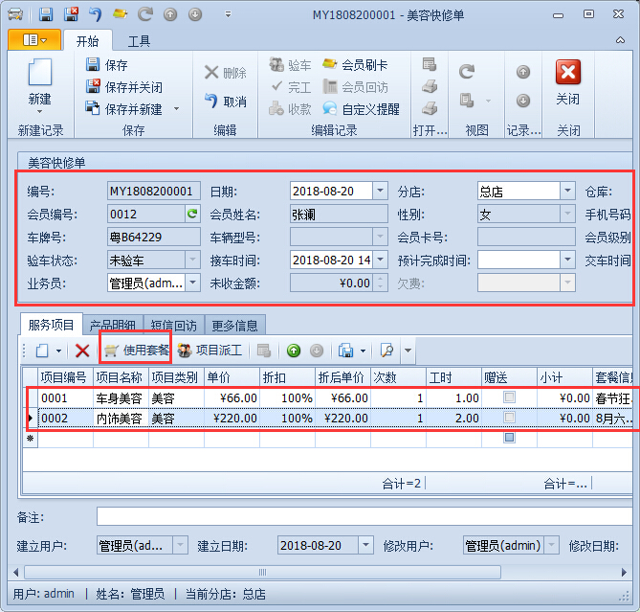Click the 备注 remarks input field
Image resolution: width=640 pixels, height=612 pixels.
(x=364, y=517)
